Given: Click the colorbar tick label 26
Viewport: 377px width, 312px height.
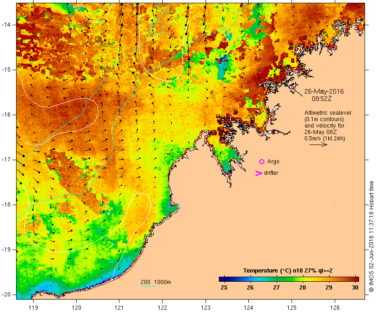Looking at the screenshot, I should [x=250, y=288].
